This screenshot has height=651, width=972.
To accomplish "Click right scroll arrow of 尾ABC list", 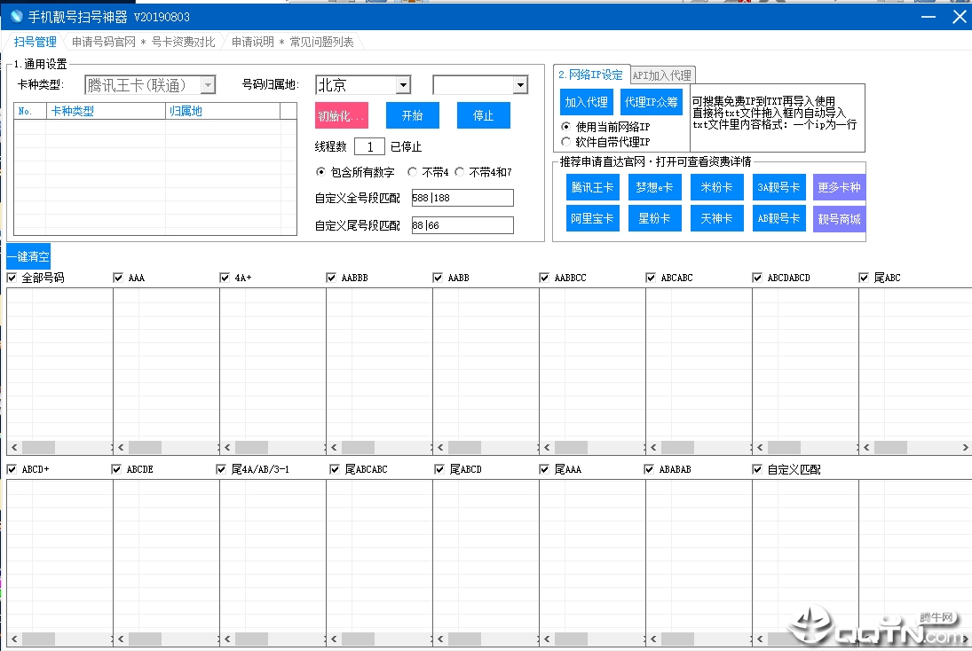I will [x=965, y=447].
